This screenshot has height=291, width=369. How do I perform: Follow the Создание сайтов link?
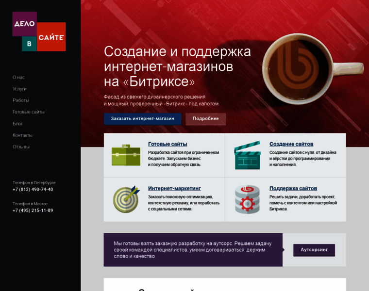[291, 144]
